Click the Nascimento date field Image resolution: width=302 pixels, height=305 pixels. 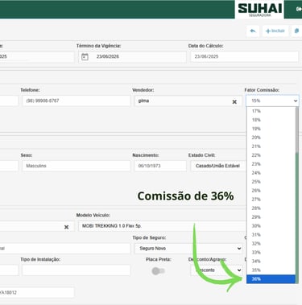(160, 166)
